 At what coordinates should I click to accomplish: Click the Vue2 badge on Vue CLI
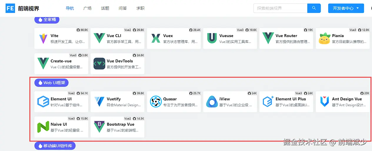point(128,30)
